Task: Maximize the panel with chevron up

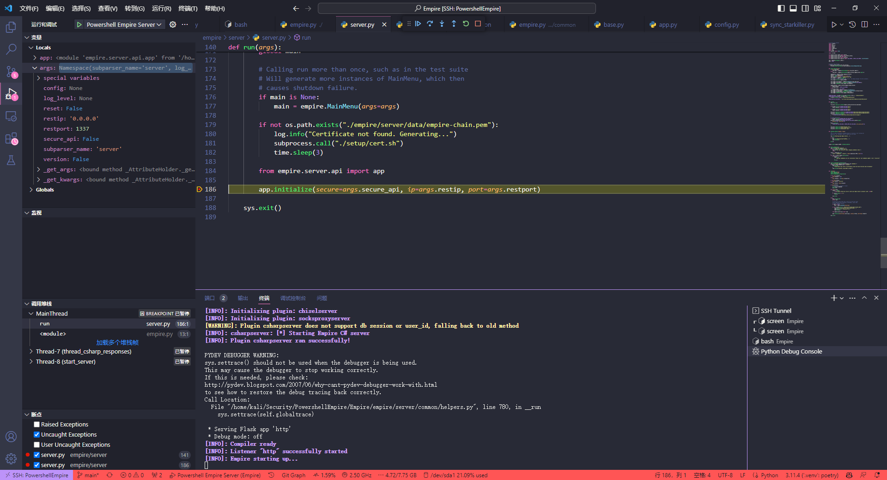Action: 864,298
